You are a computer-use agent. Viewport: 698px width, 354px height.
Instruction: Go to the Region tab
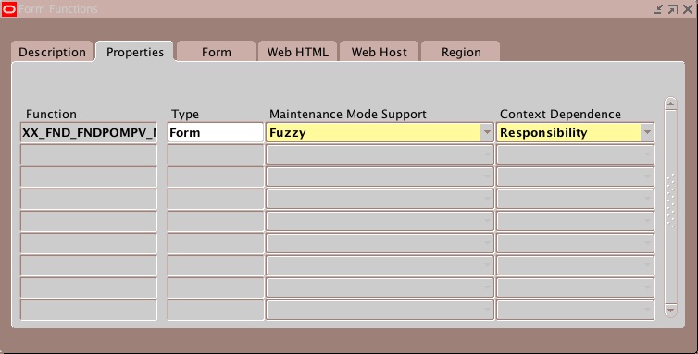(461, 52)
